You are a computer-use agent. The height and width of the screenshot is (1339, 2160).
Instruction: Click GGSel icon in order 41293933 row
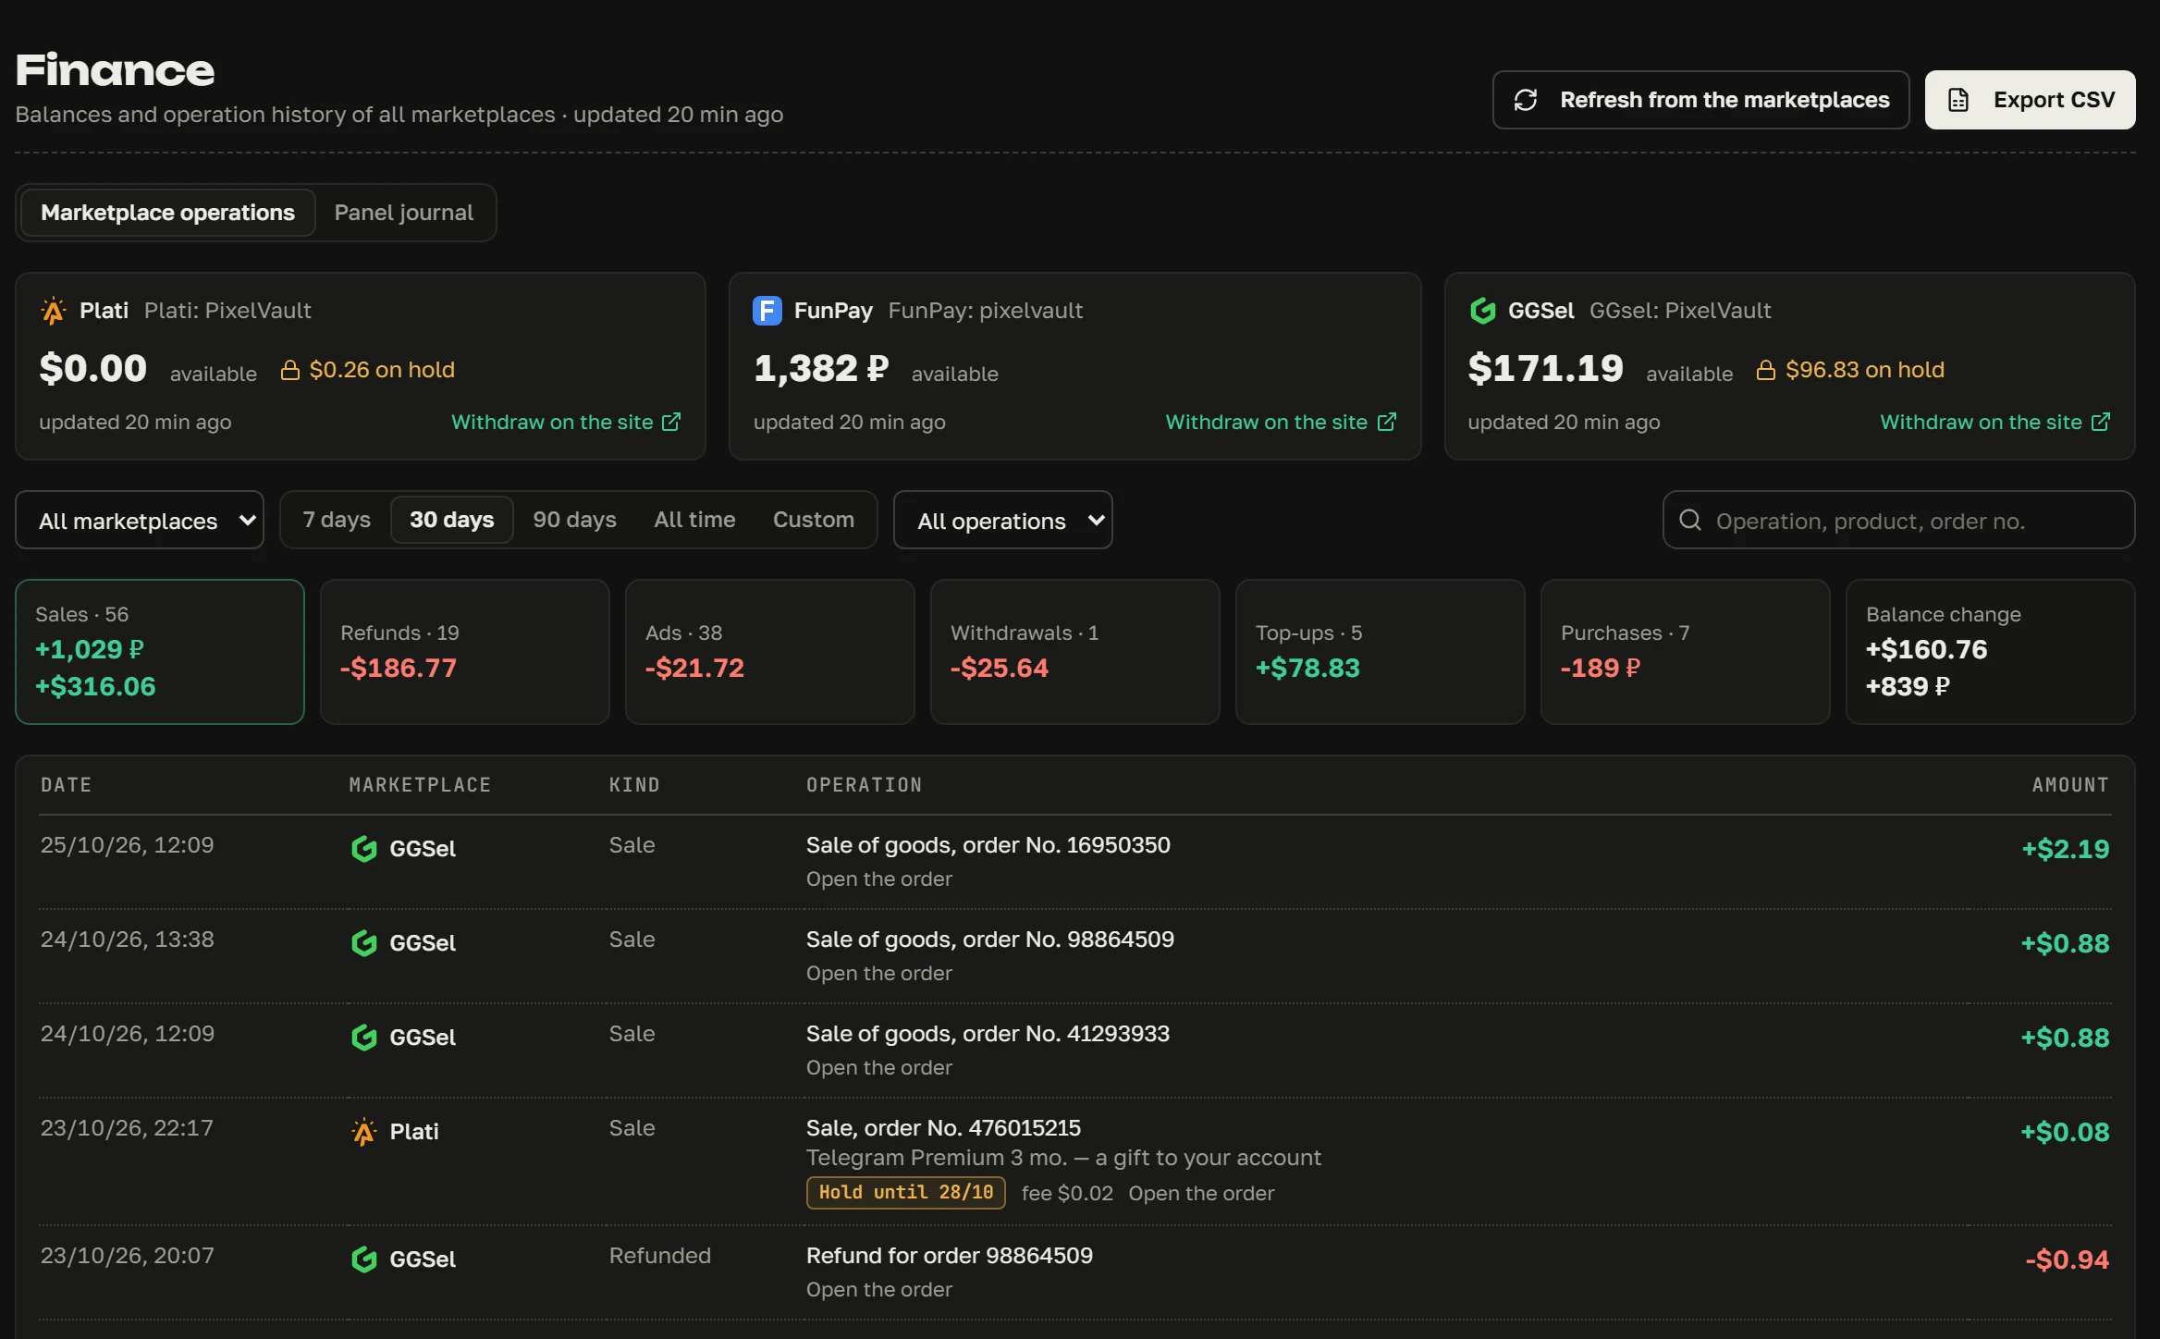click(364, 1038)
